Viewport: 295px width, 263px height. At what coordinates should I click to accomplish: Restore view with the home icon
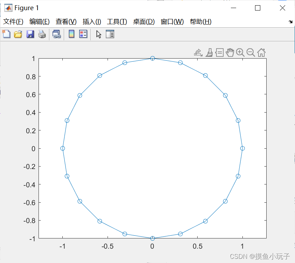[x=261, y=53]
